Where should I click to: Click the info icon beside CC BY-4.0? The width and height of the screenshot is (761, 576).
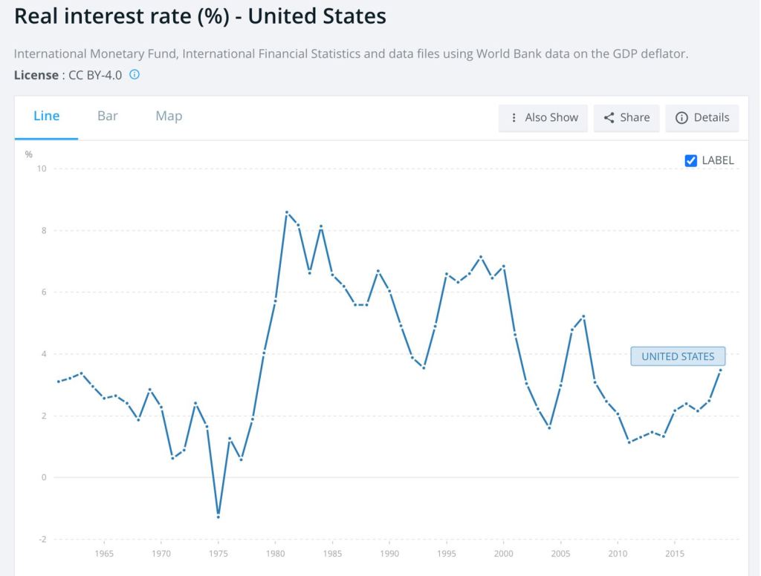(135, 75)
